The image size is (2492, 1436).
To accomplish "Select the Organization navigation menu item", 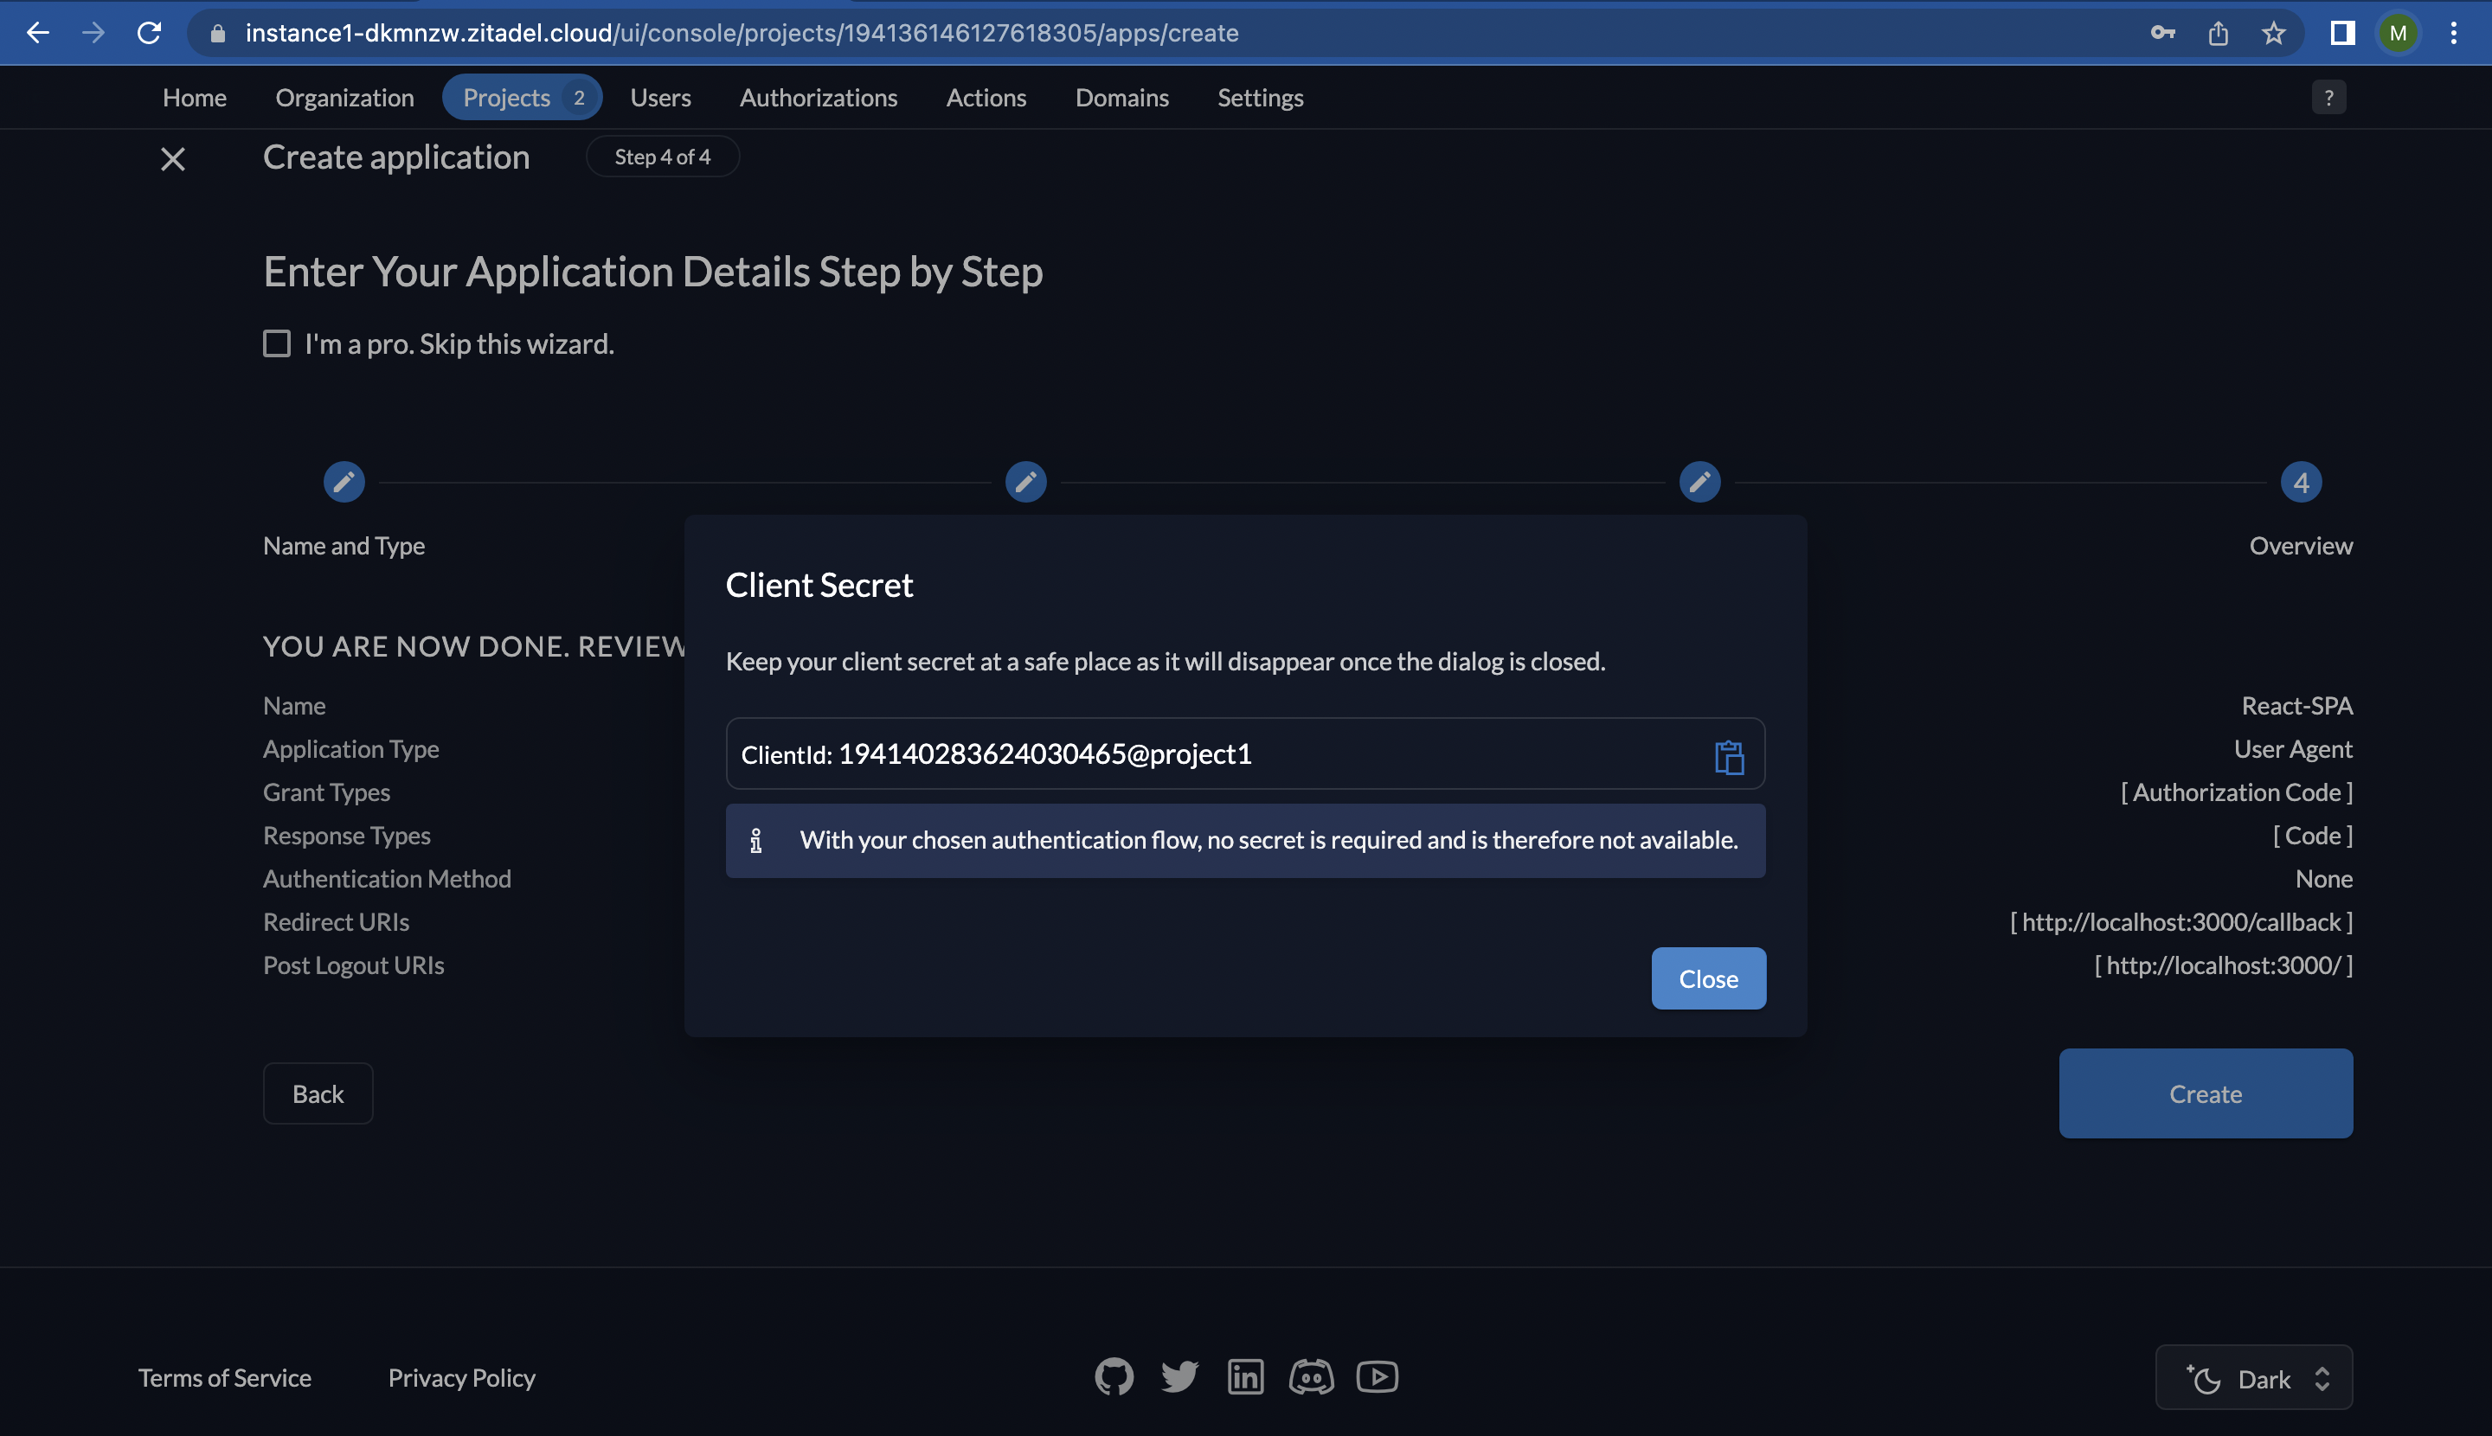I will pyautogui.click(x=344, y=98).
